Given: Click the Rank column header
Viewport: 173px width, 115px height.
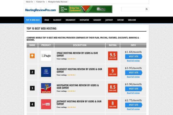Looking at the screenshot, I should tap(32, 45).
